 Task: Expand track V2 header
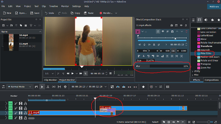point(6,113)
